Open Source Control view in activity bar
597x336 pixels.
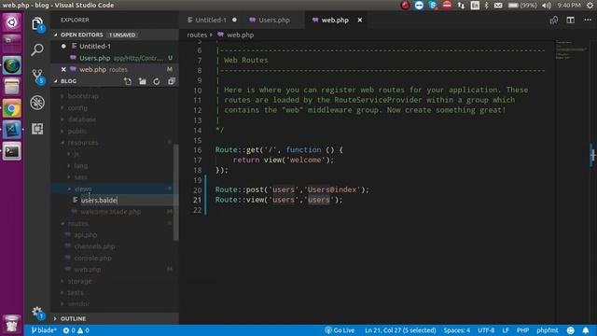(37, 76)
